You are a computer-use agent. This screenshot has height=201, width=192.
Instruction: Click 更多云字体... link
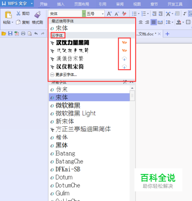[66, 75]
